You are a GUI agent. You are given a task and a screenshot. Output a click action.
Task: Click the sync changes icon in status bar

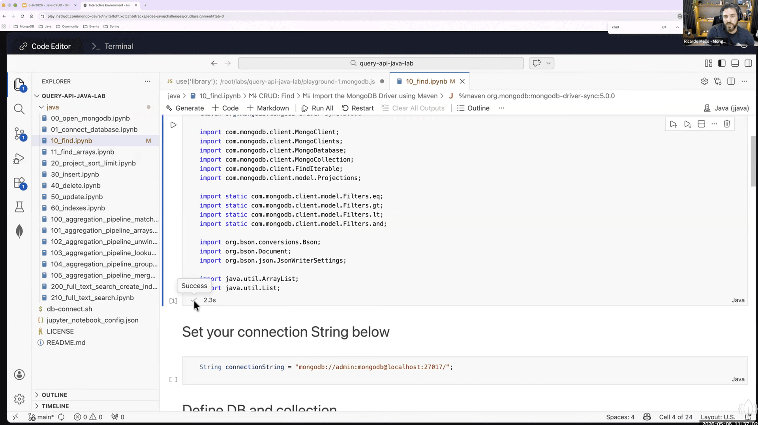(x=61, y=417)
